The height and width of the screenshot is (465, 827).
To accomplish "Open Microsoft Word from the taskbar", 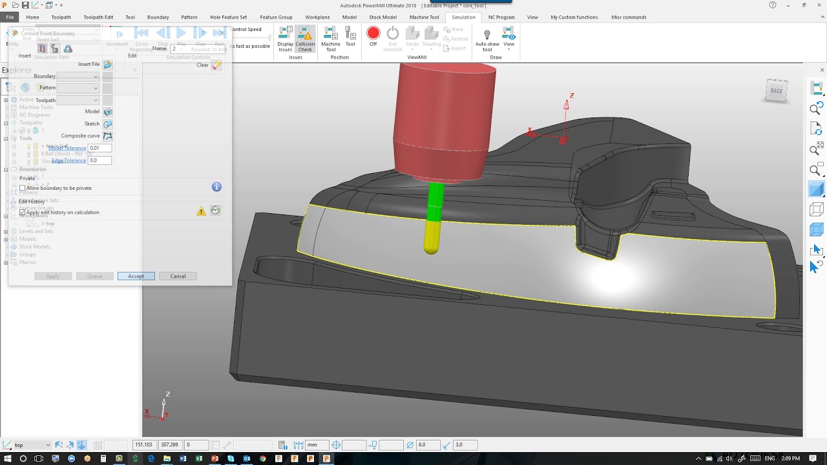I will [183, 459].
